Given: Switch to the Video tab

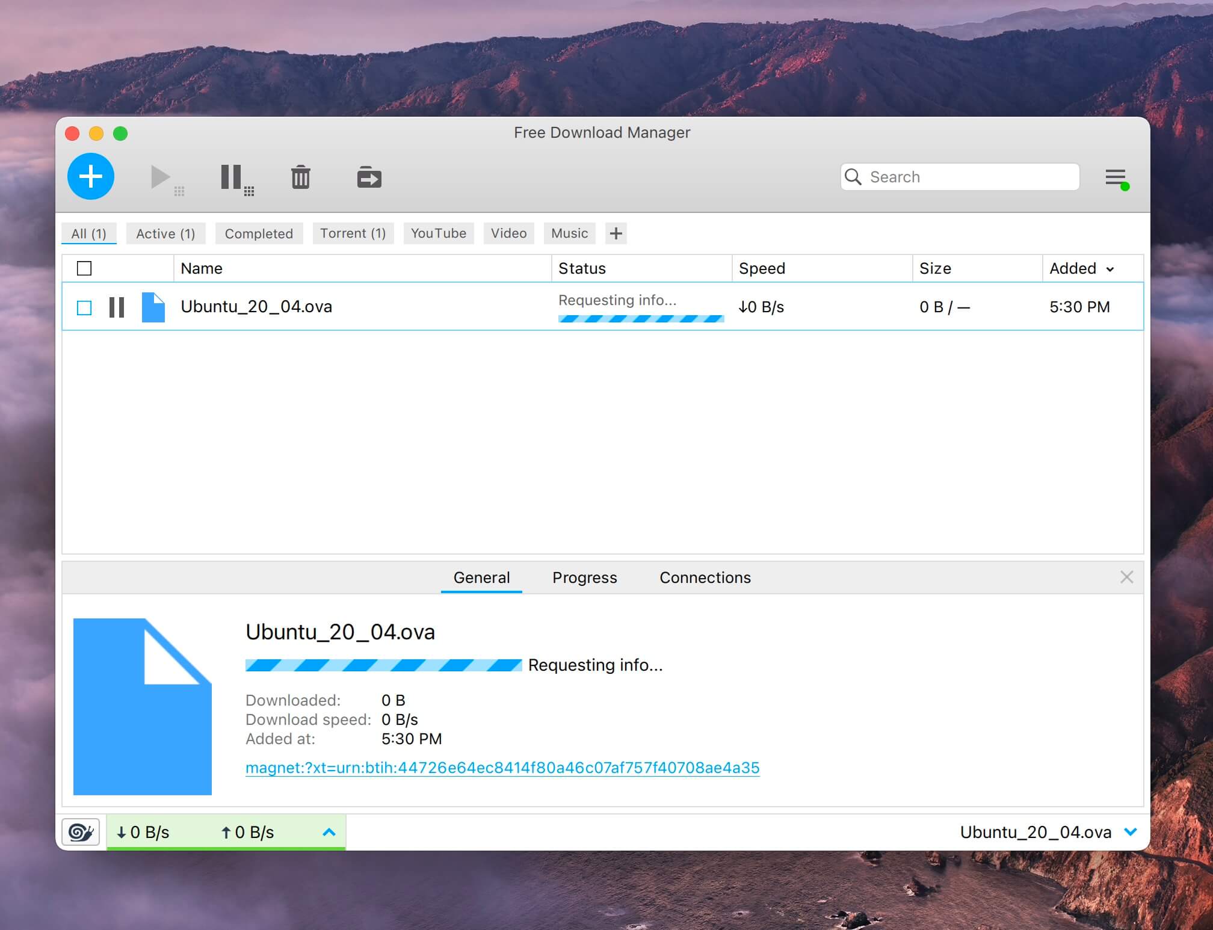Looking at the screenshot, I should pyautogui.click(x=508, y=233).
